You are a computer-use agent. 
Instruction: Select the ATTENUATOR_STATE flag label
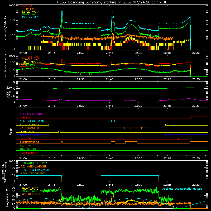pyautogui.click(x=32, y=114)
